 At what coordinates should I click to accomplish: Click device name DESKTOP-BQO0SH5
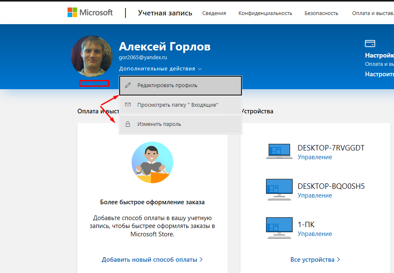[331, 186]
